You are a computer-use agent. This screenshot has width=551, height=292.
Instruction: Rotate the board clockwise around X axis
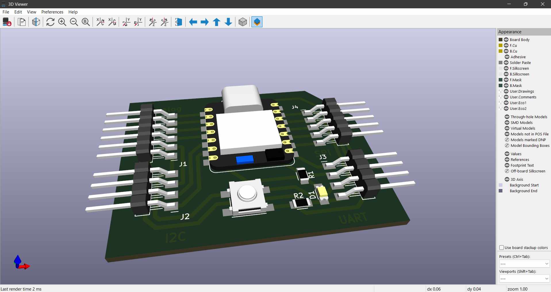click(100, 22)
